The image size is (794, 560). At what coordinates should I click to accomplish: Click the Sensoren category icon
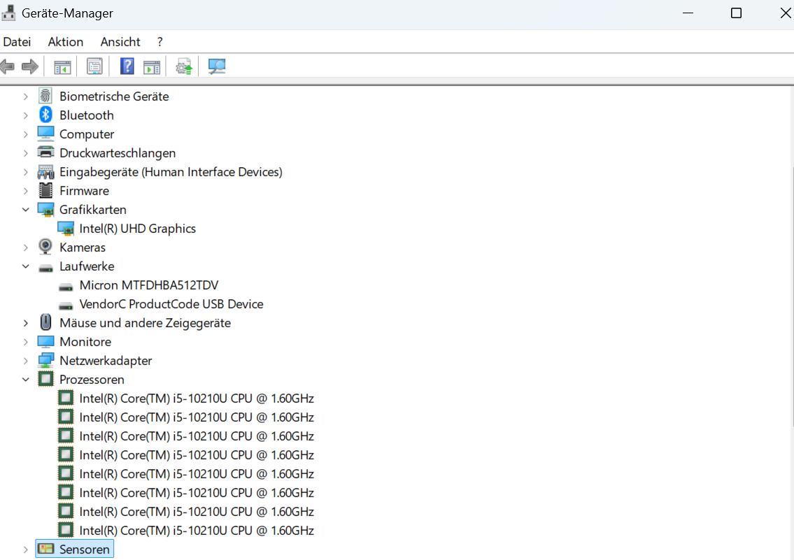click(x=45, y=549)
